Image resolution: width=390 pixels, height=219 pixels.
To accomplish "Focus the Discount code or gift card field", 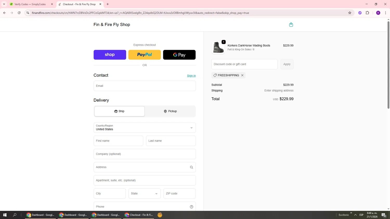I will coord(244,64).
